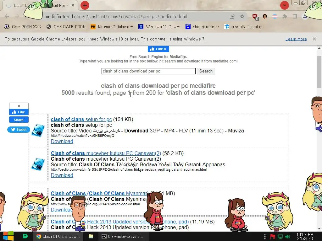Switch to the C:\Windows\syste... command window
The image size is (322, 241).
(x=123, y=236)
